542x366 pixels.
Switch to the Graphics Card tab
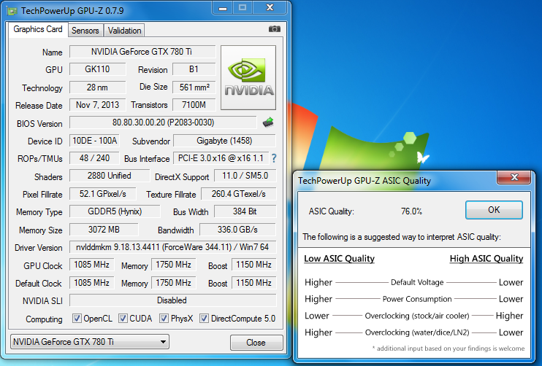point(38,29)
